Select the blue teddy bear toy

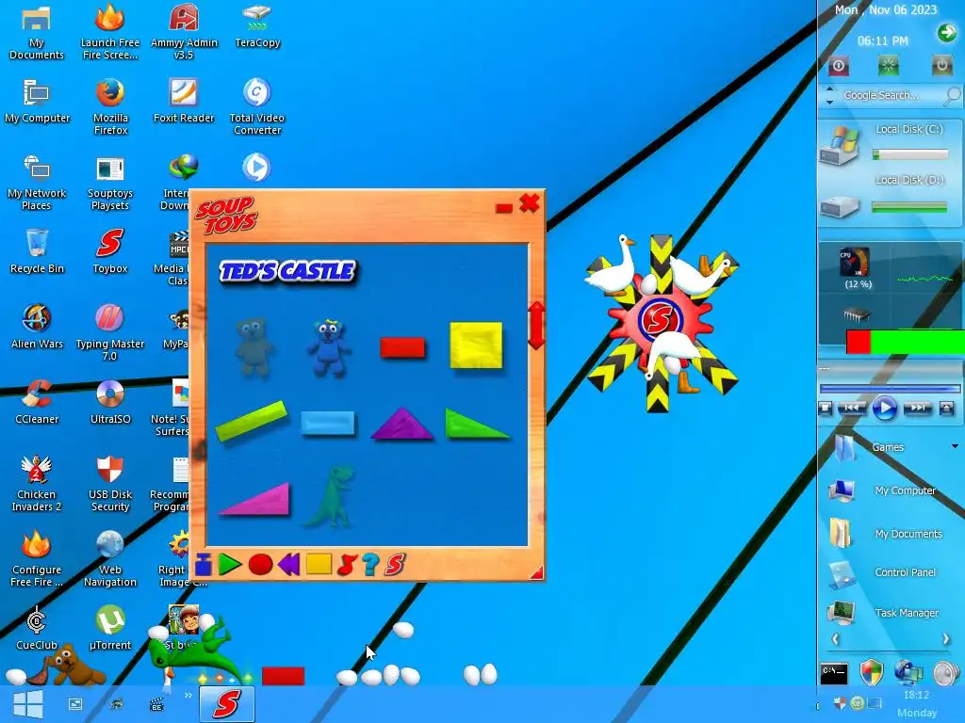329,347
